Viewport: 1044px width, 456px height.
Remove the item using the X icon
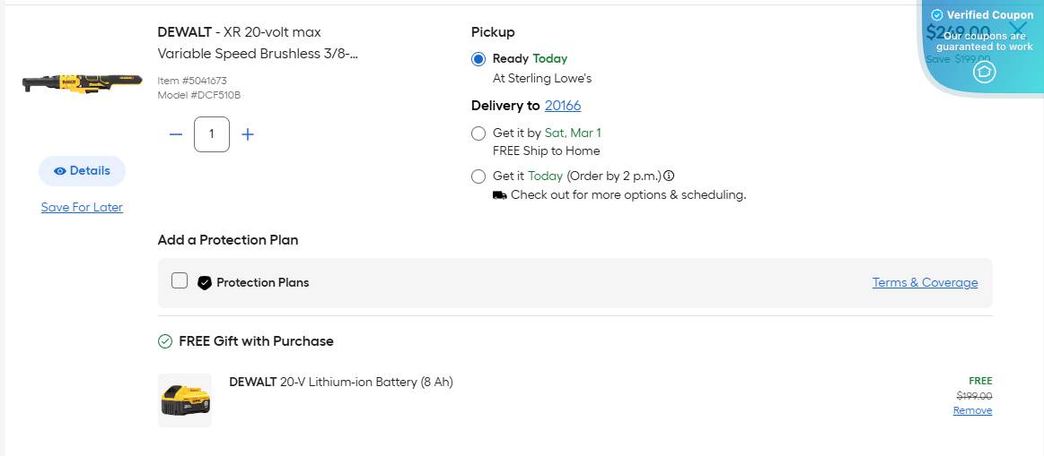1018,28
